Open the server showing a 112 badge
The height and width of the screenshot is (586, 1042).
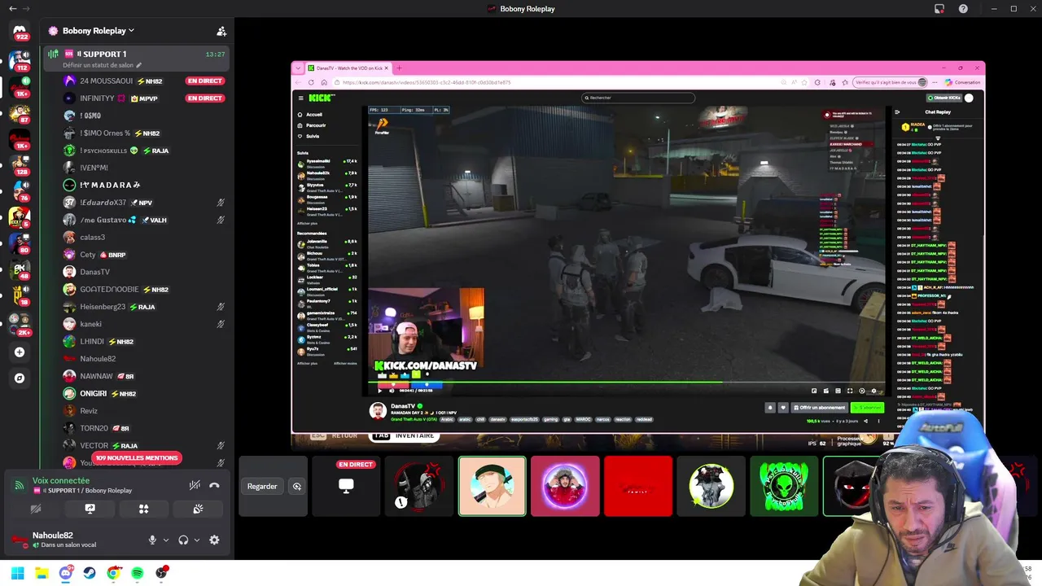(x=20, y=59)
